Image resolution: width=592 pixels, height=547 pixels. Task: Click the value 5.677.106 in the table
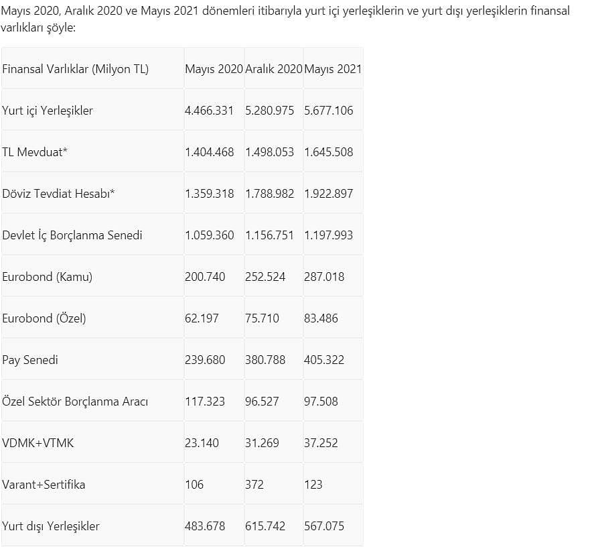[x=329, y=111]
